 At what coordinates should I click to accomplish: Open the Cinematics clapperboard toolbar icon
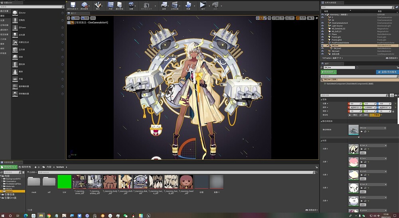click(x=175, y=5)
